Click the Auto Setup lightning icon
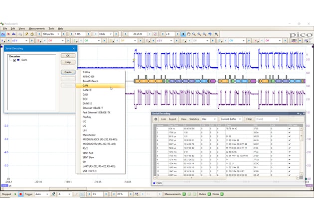This screenshot has height=219, width=314. (x=26, y=34)
